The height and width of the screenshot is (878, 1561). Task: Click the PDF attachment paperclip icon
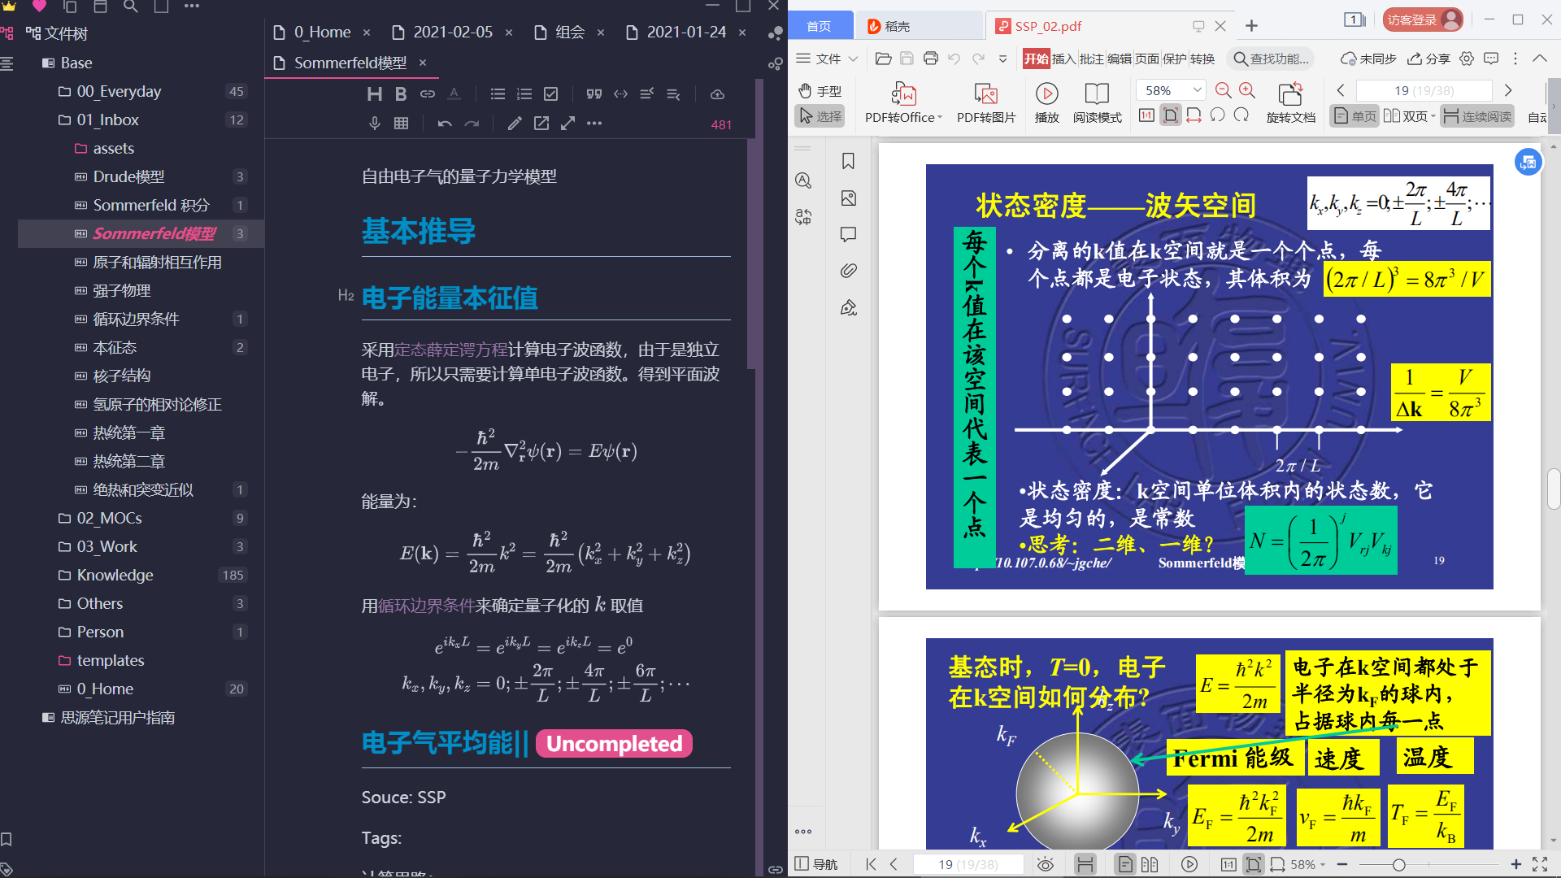click(x=848, y=271)
